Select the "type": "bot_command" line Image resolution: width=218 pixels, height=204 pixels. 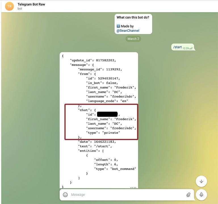point(115,169)
